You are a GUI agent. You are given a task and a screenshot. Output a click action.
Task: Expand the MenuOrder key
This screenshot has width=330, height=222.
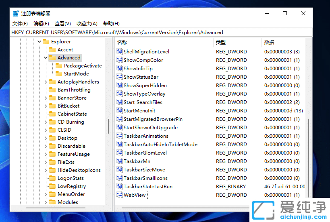pyautogui.click(x=46, y=194)
